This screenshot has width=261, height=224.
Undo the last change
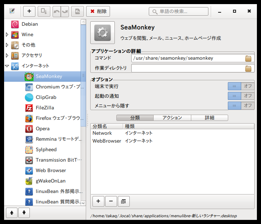(57, 11)
